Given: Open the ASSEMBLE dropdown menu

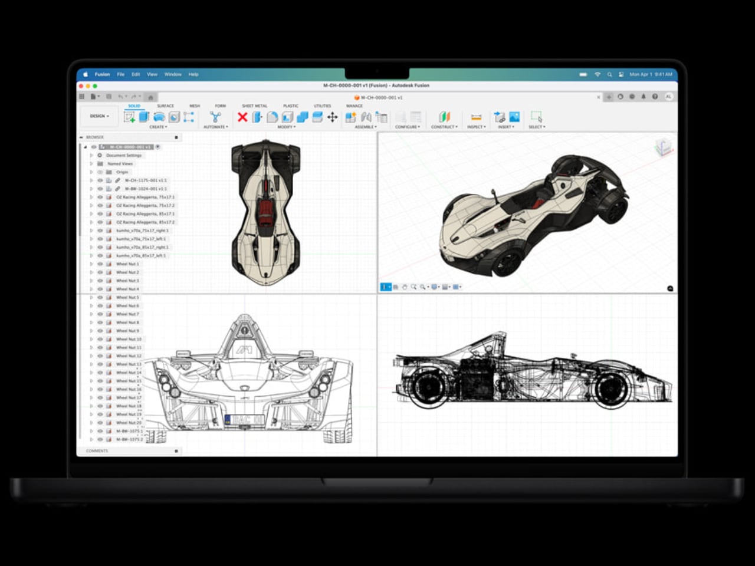Looking at the screenshot, I should [x=366, y=127].
